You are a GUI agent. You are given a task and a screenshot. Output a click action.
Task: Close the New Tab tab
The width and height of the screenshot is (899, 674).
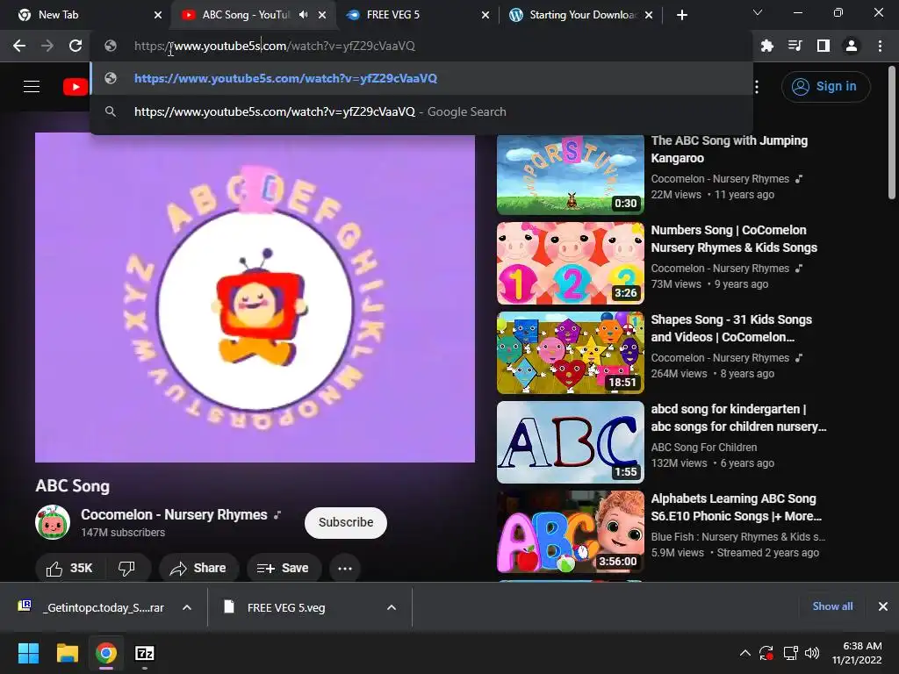(158, 15)
